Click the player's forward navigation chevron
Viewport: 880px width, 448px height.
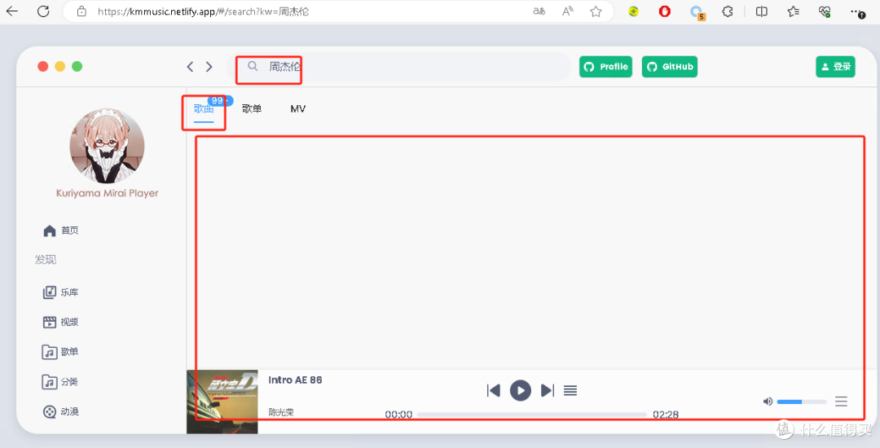[209, 67]
